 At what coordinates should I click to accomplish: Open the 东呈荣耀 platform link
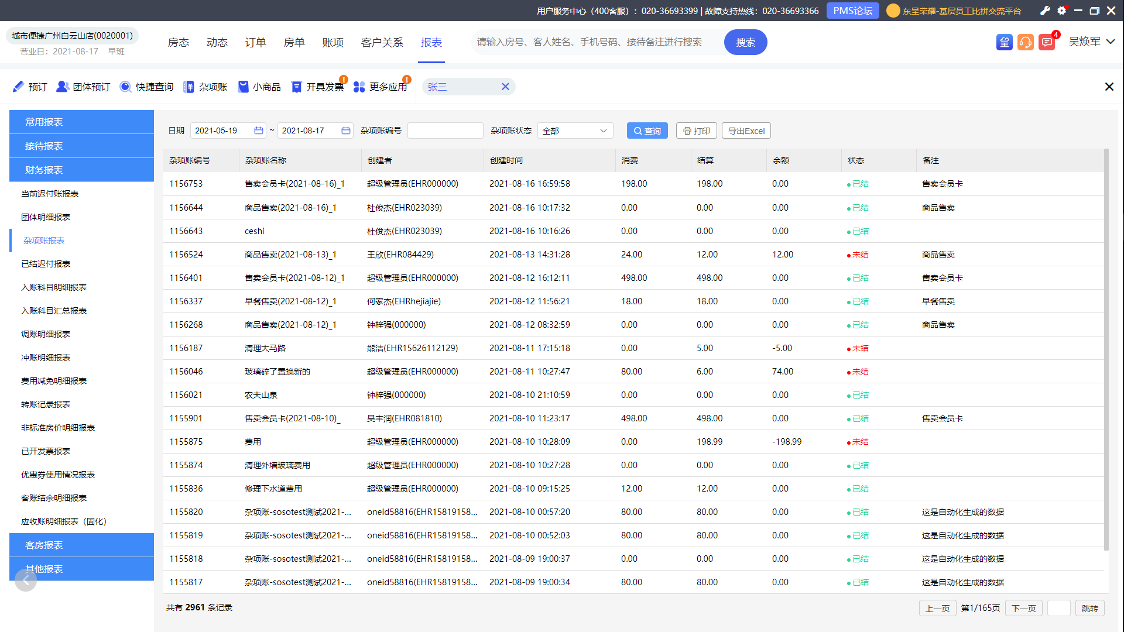(x=961, y=11)
